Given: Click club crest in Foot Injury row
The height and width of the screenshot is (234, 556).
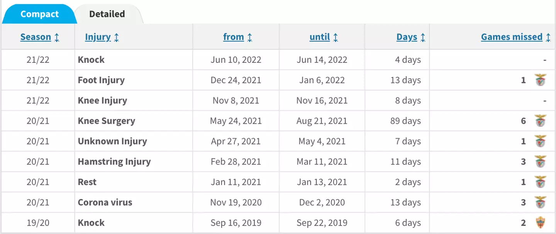Looking at the screenshot, I should pos(540,80).
